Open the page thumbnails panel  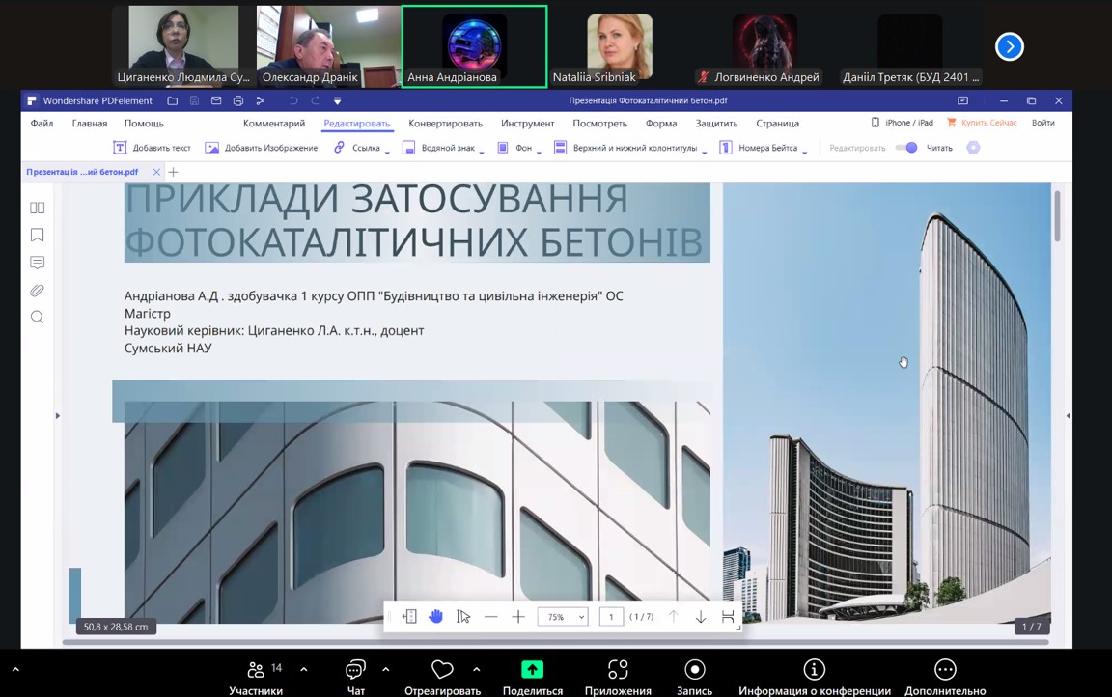(x=38, y=208)
